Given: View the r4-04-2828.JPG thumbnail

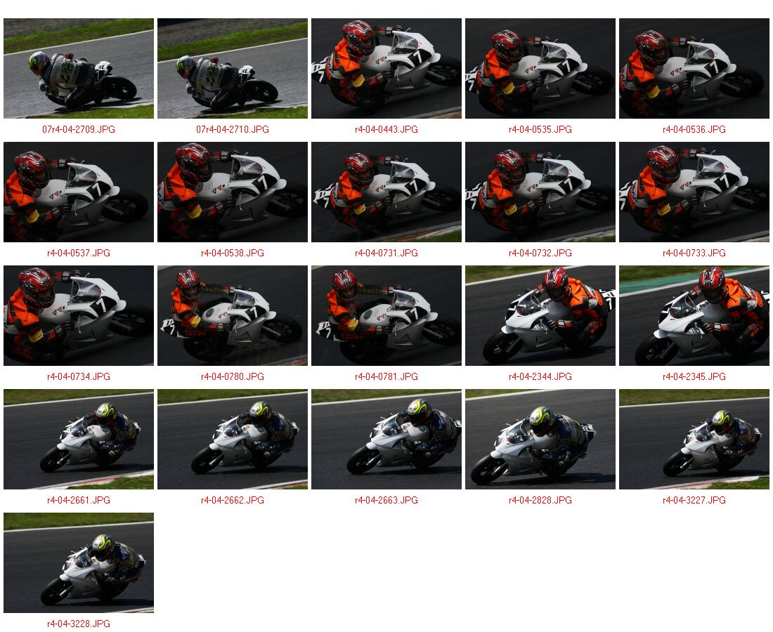Looking at the screenshot, I should tap(540, 440).
